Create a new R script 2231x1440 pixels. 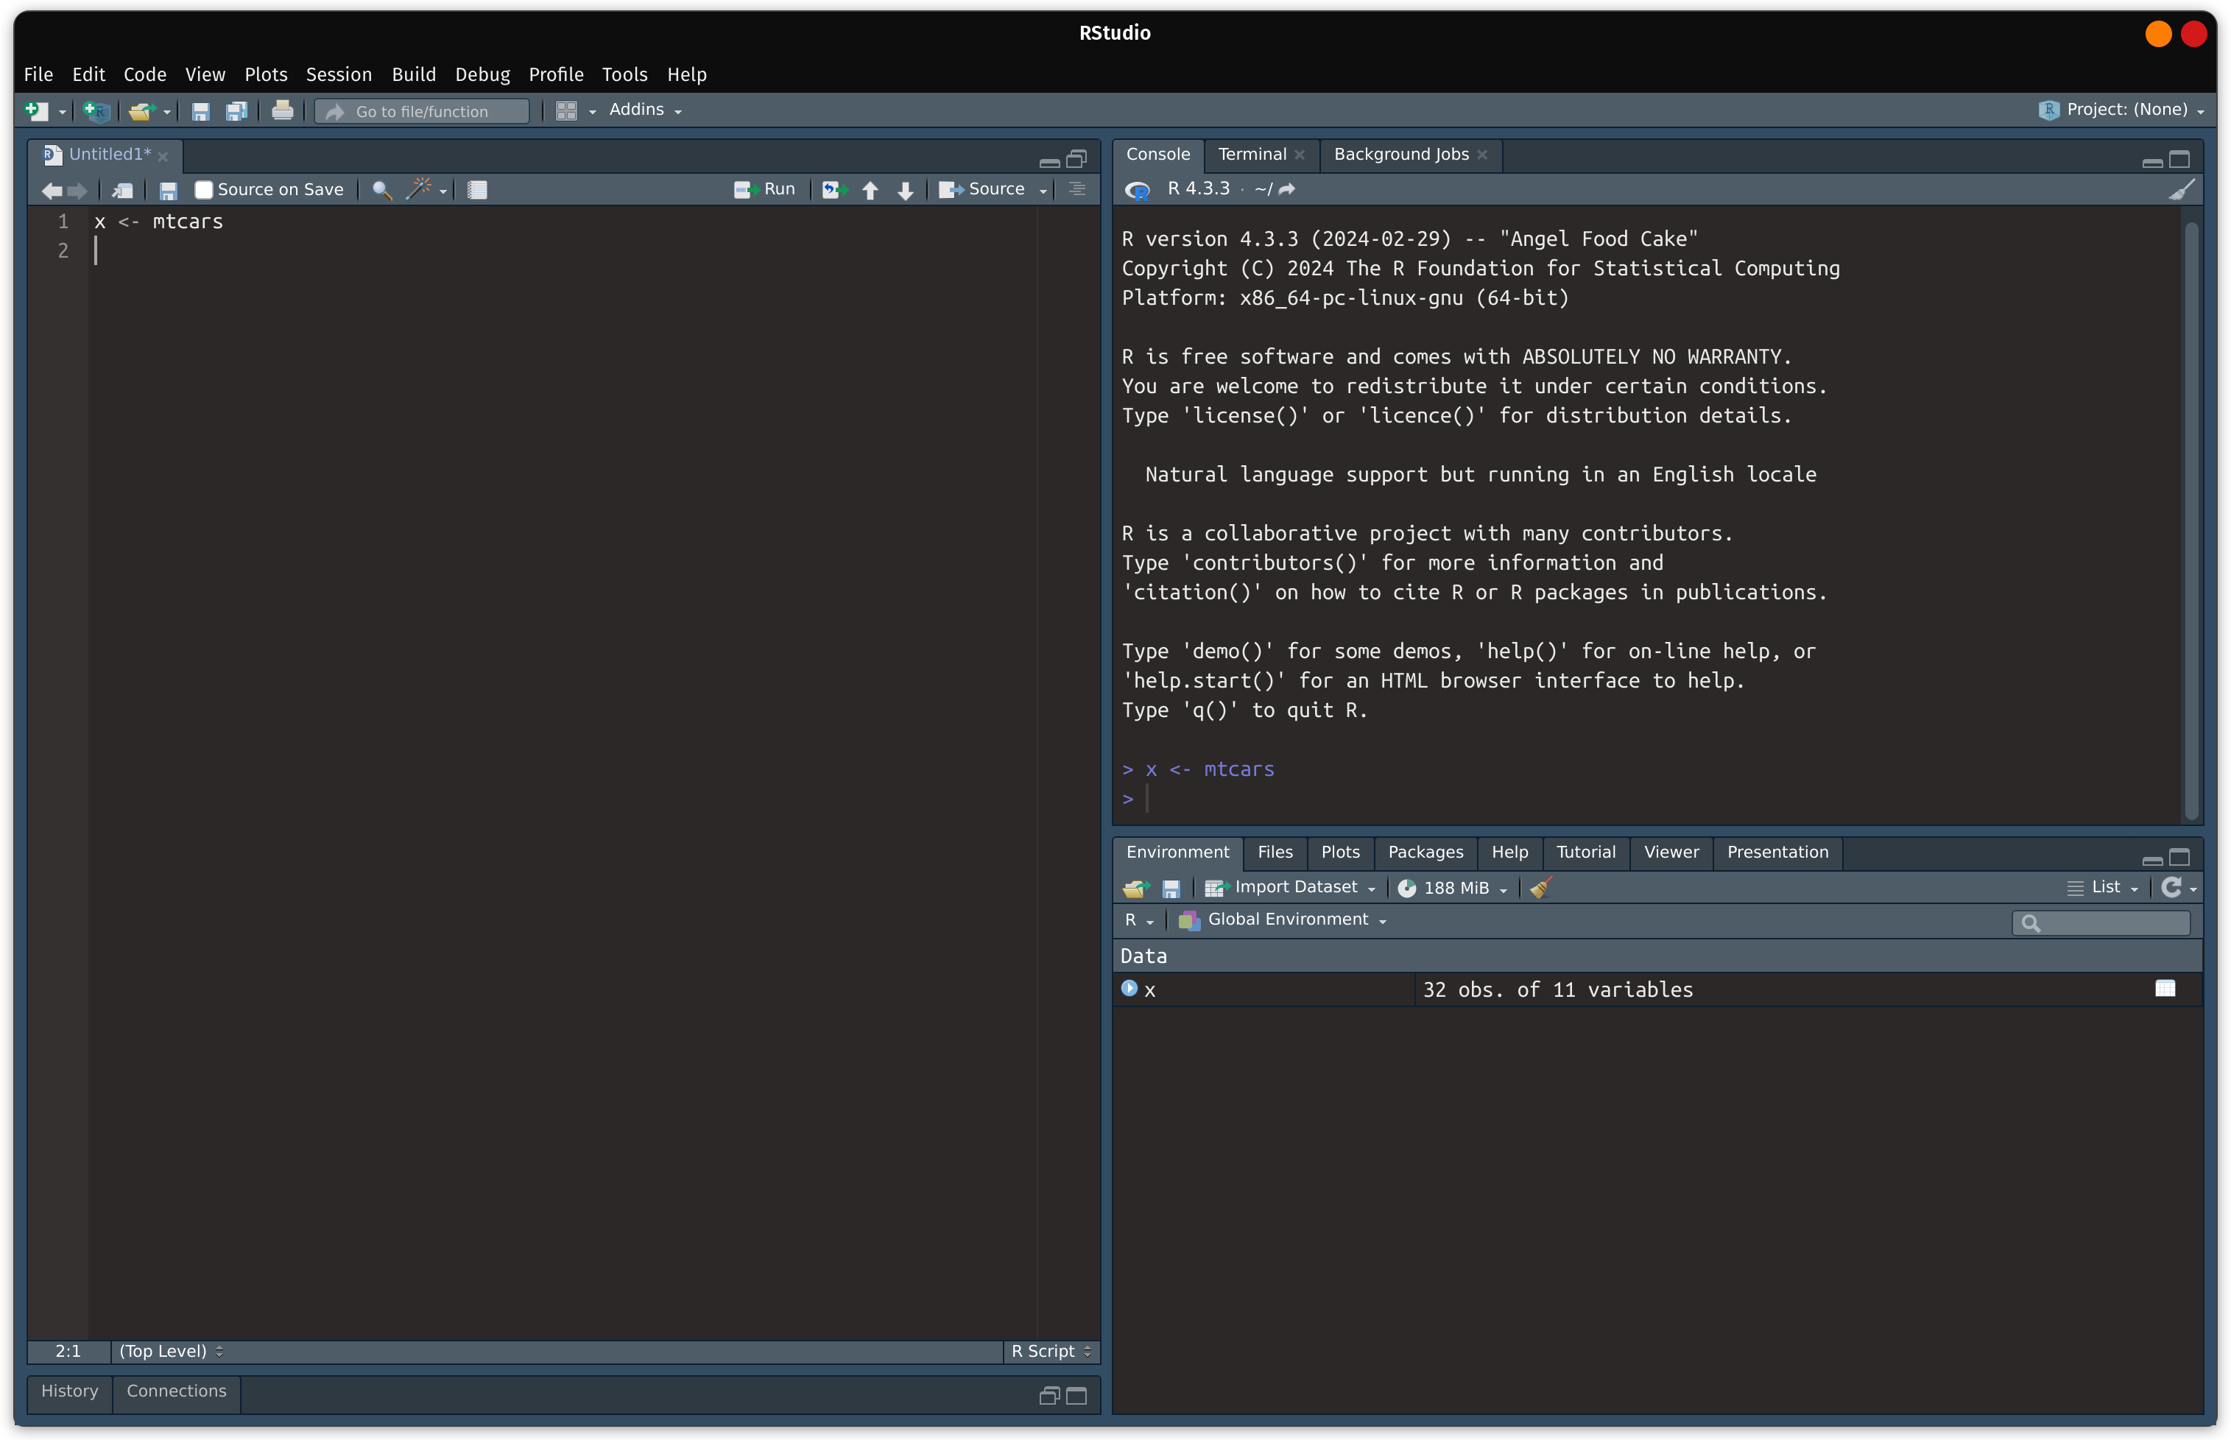click(38, 110)
